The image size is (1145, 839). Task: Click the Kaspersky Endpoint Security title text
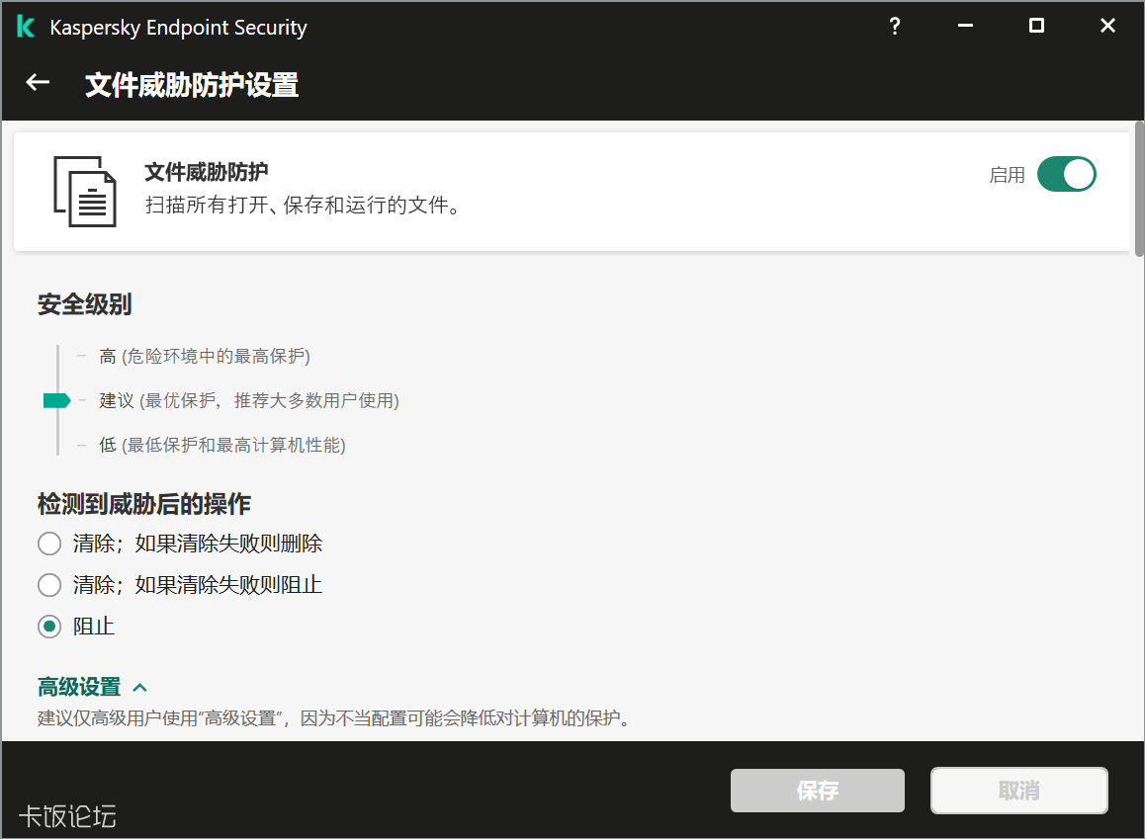pyautogui.click(x=178, y=28)
